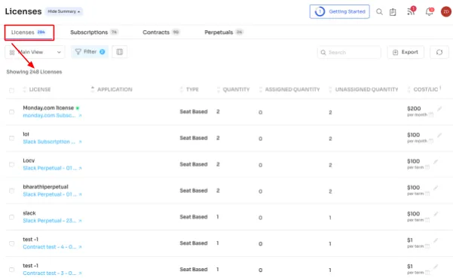Open Slack Perpetual - 23 link
453x278 pixels.
point(50,221)
